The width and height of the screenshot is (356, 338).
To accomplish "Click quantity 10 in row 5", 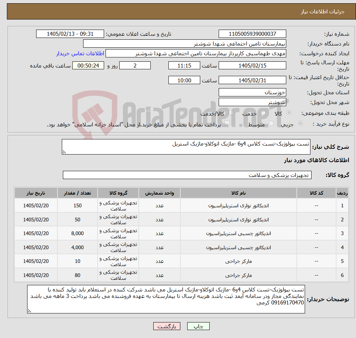I will coord(77,261).
